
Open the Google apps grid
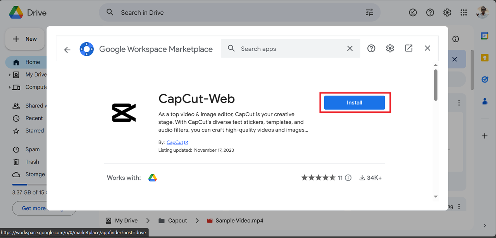coord(464,12)
